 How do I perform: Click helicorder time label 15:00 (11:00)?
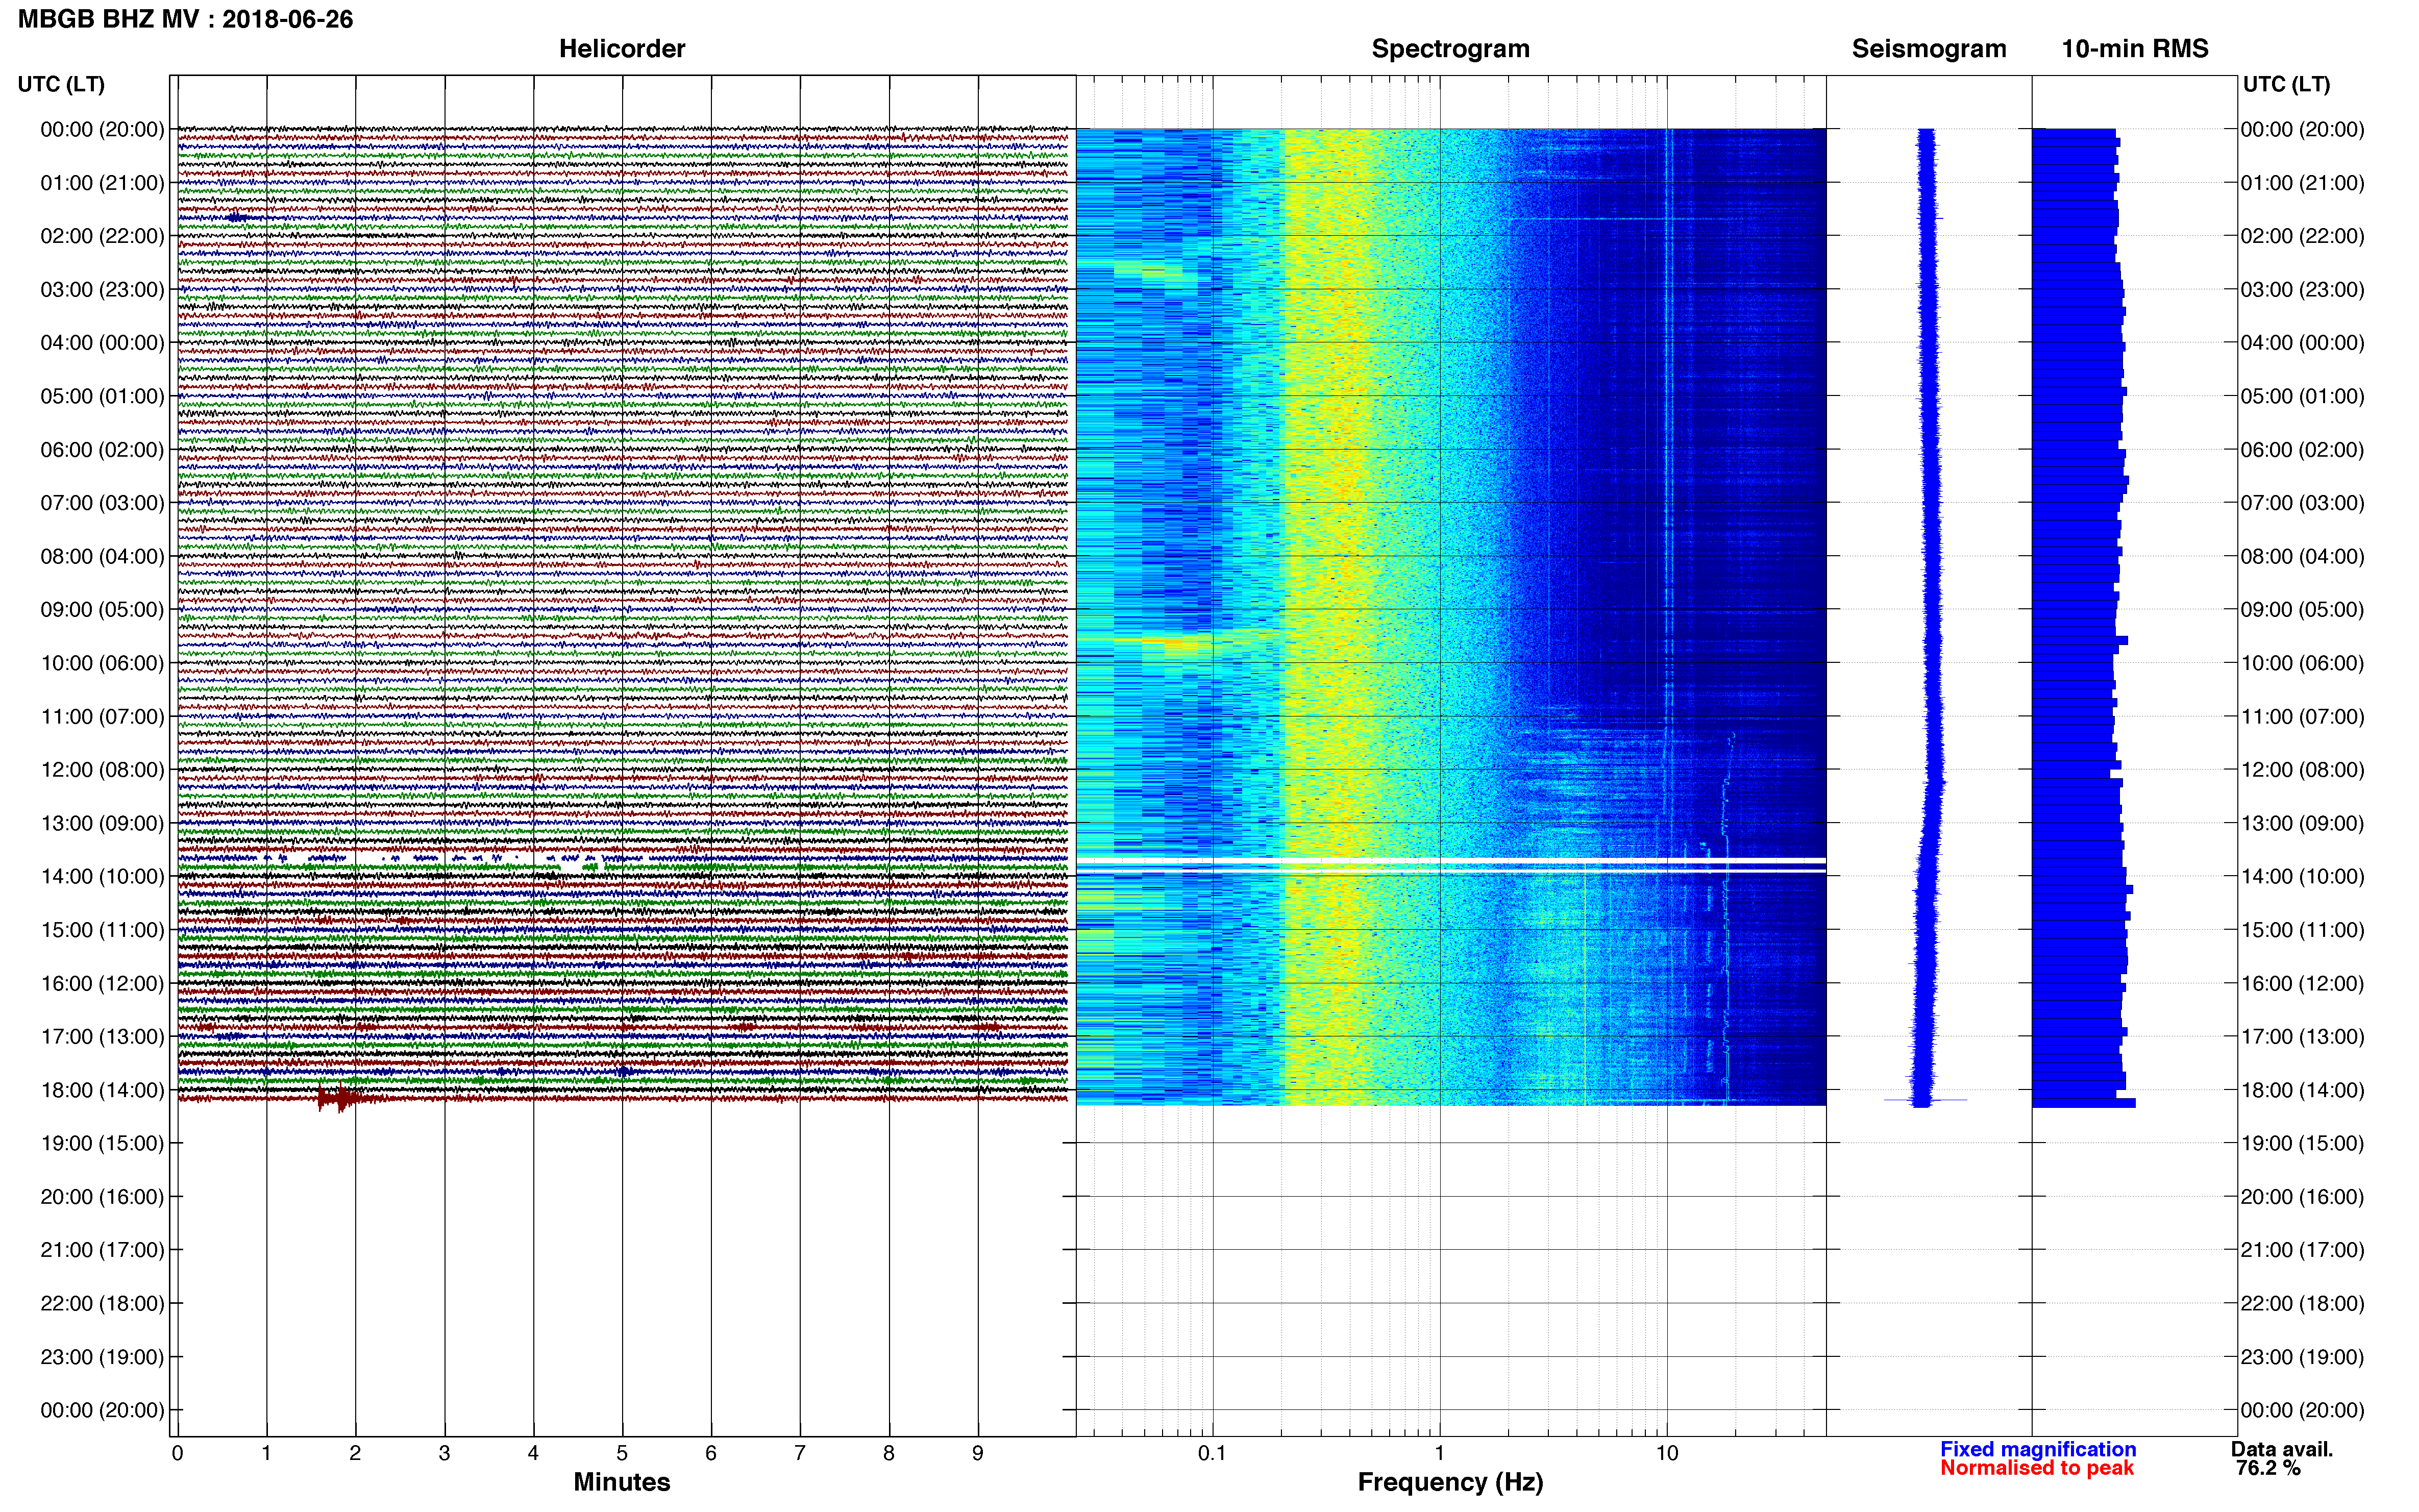coord(102,930)
